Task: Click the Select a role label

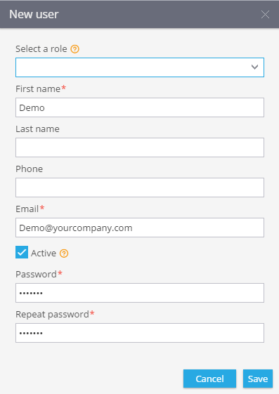Action: (41, 48)
